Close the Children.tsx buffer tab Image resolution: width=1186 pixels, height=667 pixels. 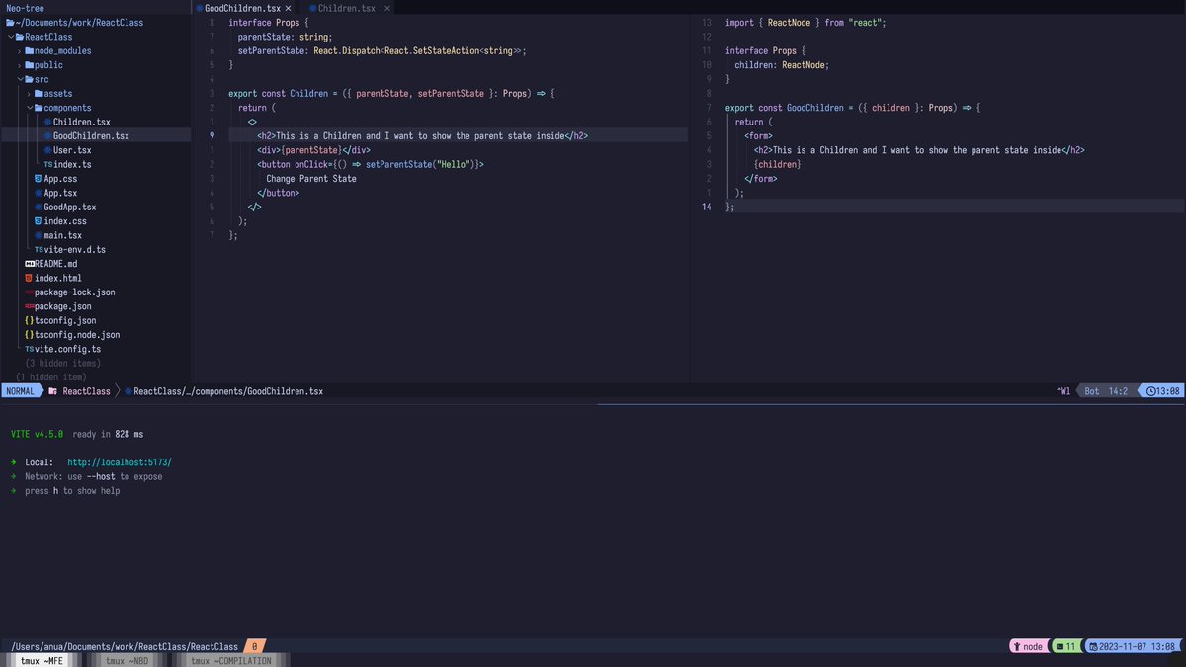click(x=387, y=8)
